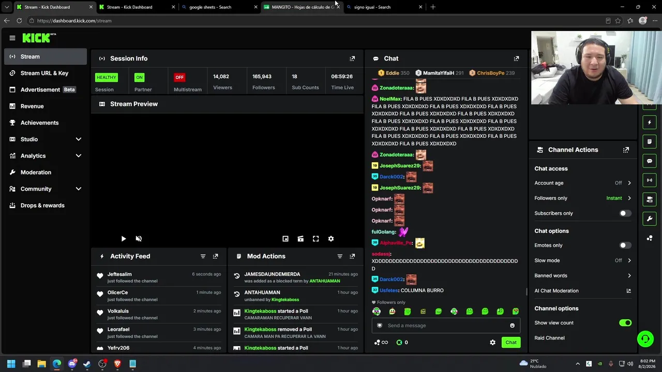Click ANTAHUAMAN in blocked term entry
The height and width of the screenshot is (372, 662).
point(325,281)
